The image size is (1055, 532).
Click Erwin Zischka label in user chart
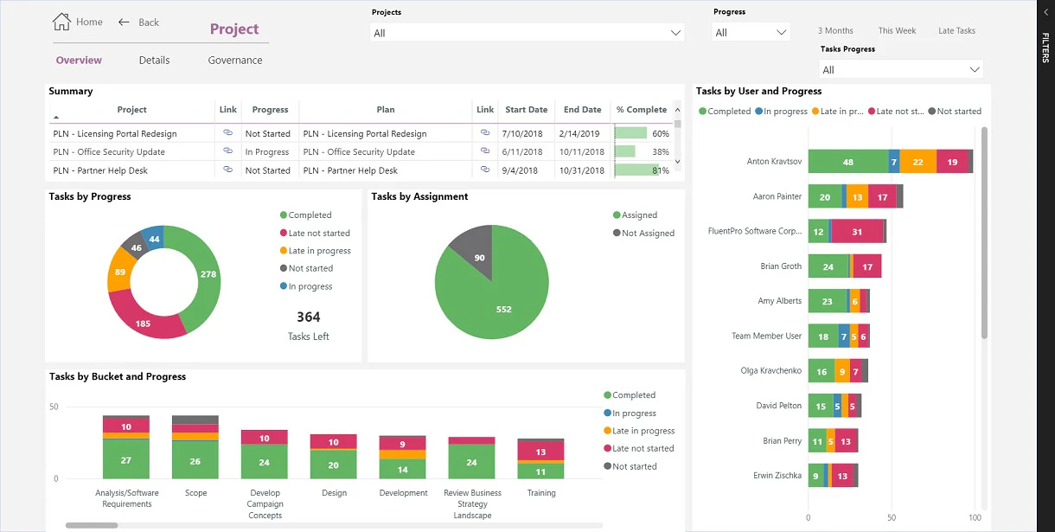(x=777, y=475)
